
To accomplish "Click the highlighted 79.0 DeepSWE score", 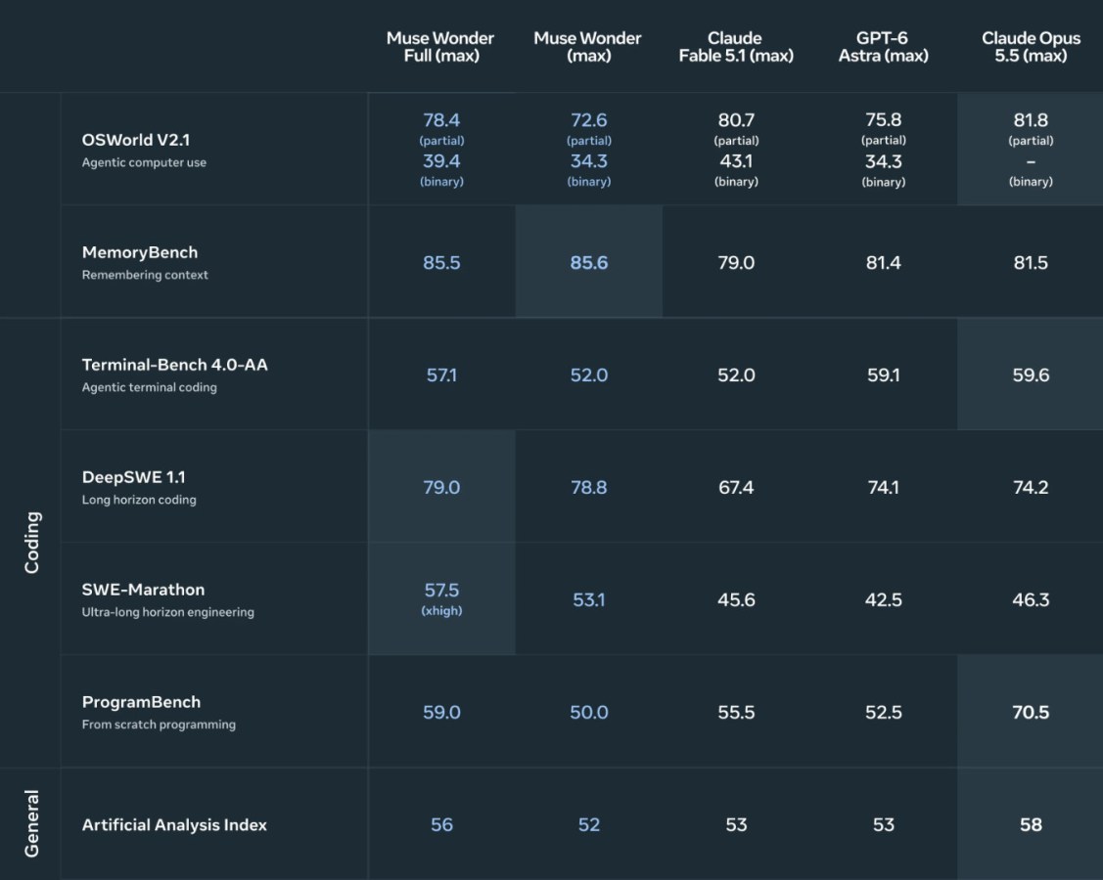I will point(441,487).
